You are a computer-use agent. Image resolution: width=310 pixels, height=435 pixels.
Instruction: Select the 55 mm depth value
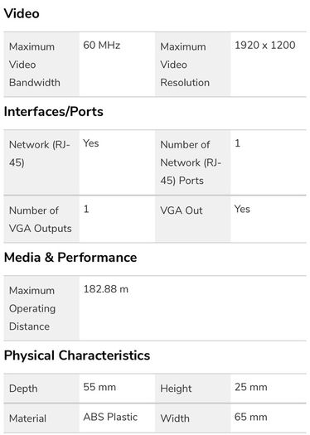99,387
